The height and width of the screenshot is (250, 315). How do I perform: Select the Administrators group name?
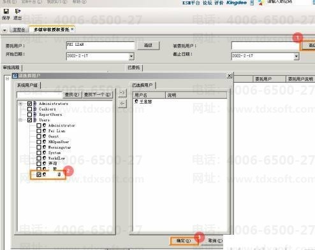pyautogui.click(x=54, y=104)
